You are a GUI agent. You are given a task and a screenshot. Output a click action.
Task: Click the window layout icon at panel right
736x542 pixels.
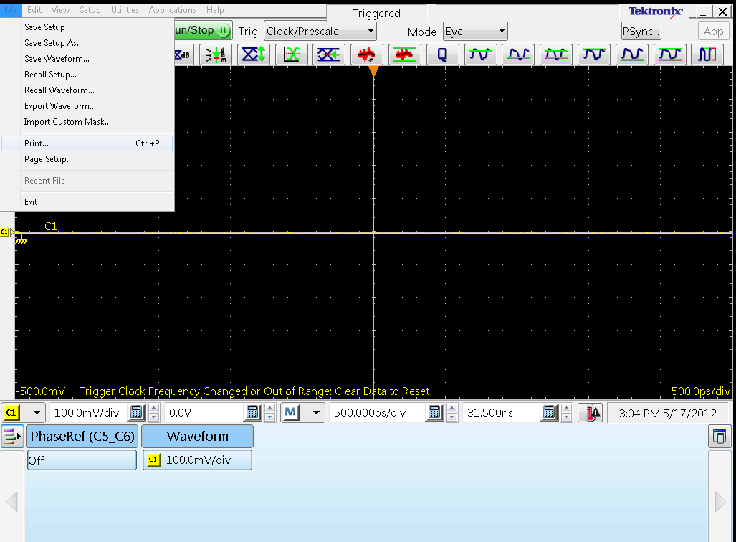[x=719, y=437]
